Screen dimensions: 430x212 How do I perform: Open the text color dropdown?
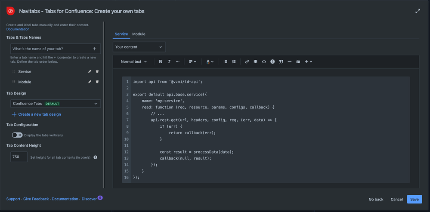[210, 61]
